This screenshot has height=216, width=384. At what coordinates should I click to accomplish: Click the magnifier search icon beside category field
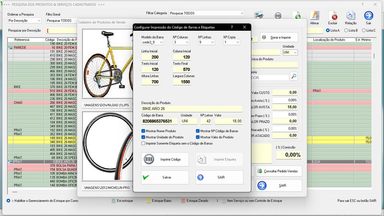click(294, 76)
